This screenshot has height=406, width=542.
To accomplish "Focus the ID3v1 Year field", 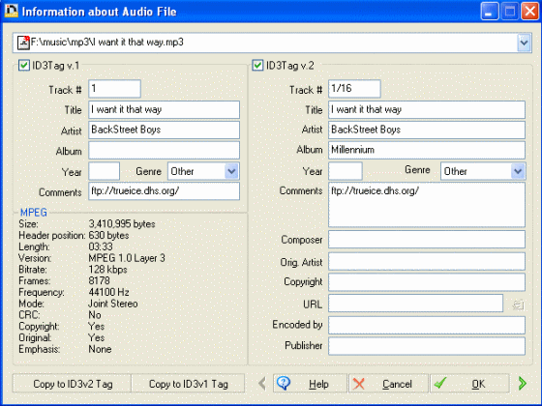I will click(x=105, y=171).
